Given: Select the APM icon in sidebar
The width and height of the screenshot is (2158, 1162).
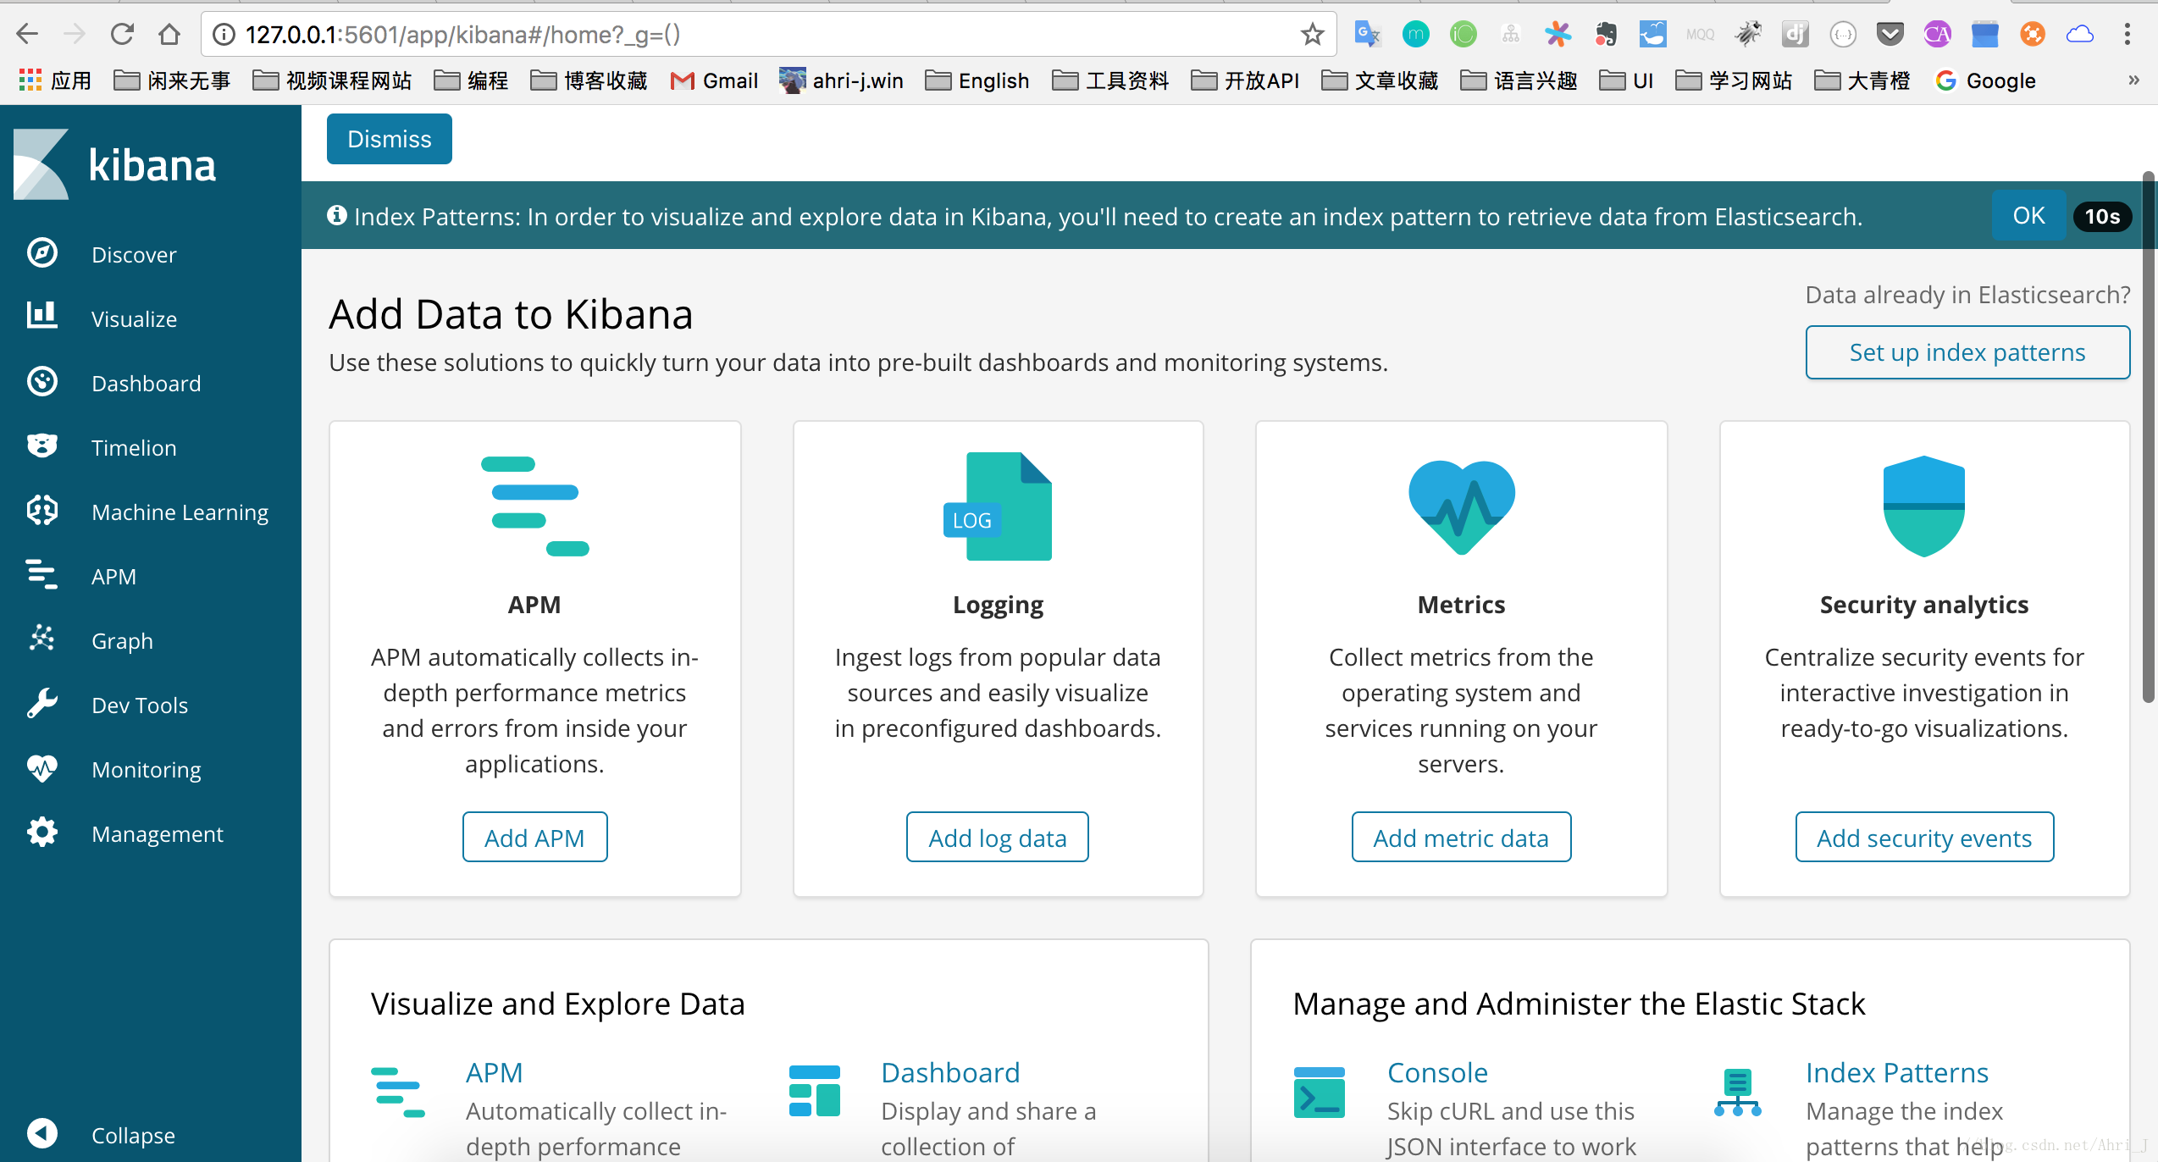Looking at the screenshot, I should click(41, 575).
